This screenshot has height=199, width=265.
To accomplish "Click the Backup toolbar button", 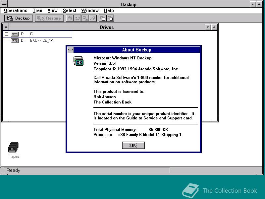I will pos(19,18).
